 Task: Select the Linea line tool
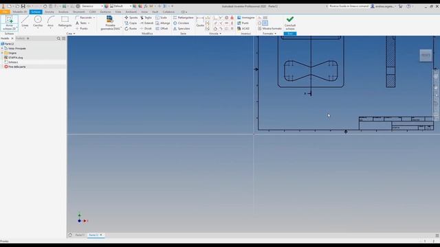25,22
